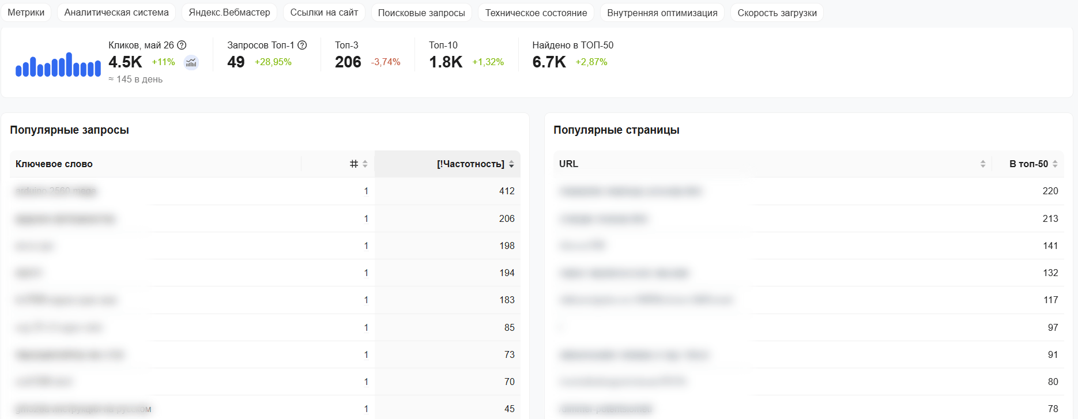Click the Топ-3 value 206
Screen dimensions: 1078x419
pos(348,62)
